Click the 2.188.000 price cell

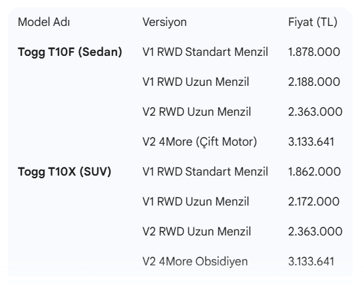click(314, 82)
